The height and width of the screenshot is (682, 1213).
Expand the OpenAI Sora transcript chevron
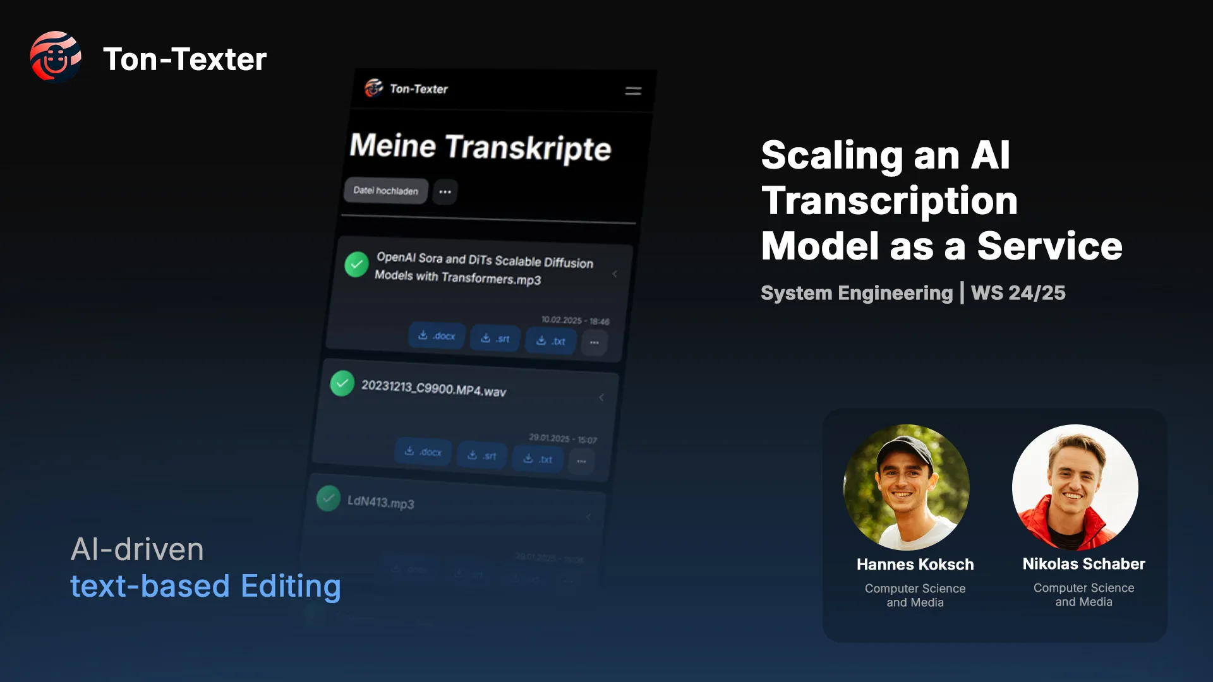(x=615, y=274)
